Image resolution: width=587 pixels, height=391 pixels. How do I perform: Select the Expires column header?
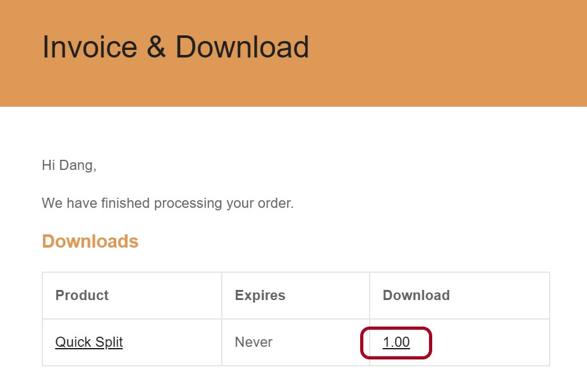pyautogui.click(x=260, y=296)
